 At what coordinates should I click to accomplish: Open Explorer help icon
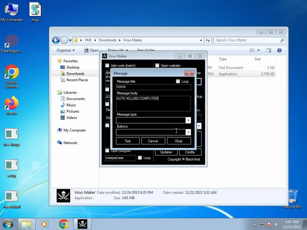click(279, 50)
